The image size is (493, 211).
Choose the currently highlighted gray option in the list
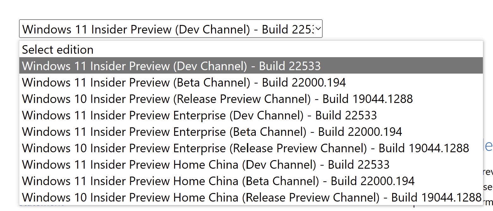pyautogui.click(x=171, y=66)
